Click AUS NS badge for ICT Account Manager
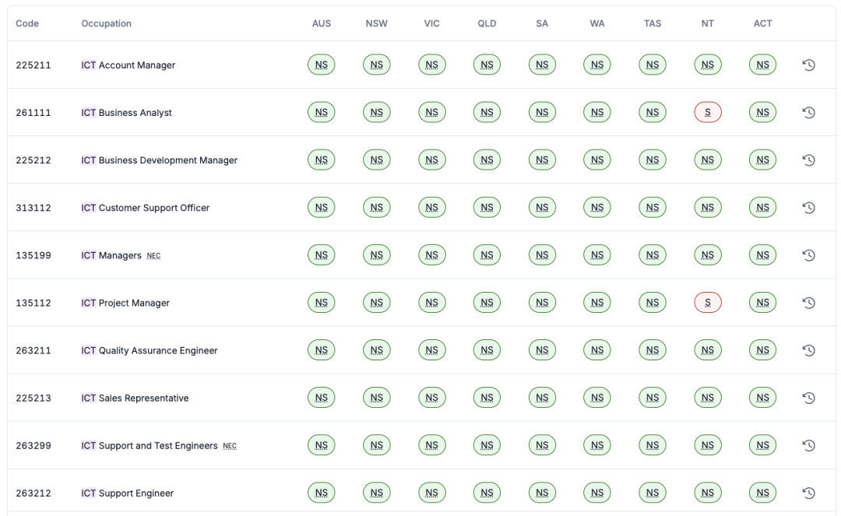The image size is (841, 516). (321, 65)
